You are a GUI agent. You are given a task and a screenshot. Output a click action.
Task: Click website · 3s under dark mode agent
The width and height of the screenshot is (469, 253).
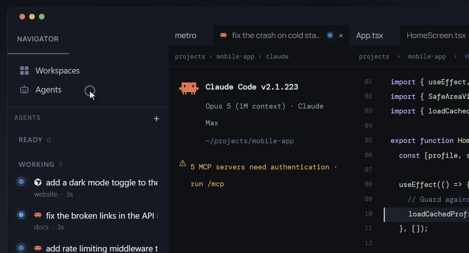pos(53,194)
